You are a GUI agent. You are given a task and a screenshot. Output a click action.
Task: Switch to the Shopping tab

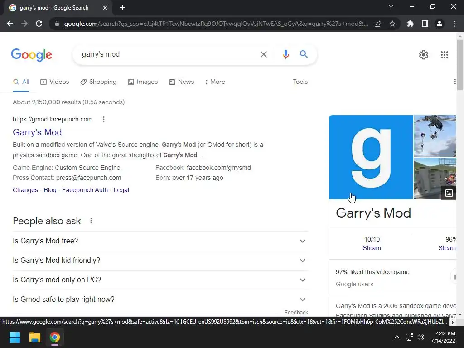tap(98, 82)
